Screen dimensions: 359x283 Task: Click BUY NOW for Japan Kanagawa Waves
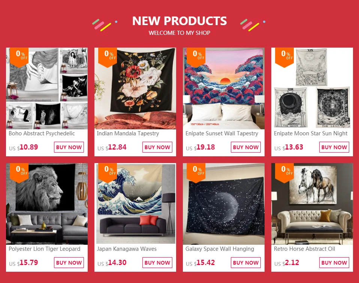[157, 263]
